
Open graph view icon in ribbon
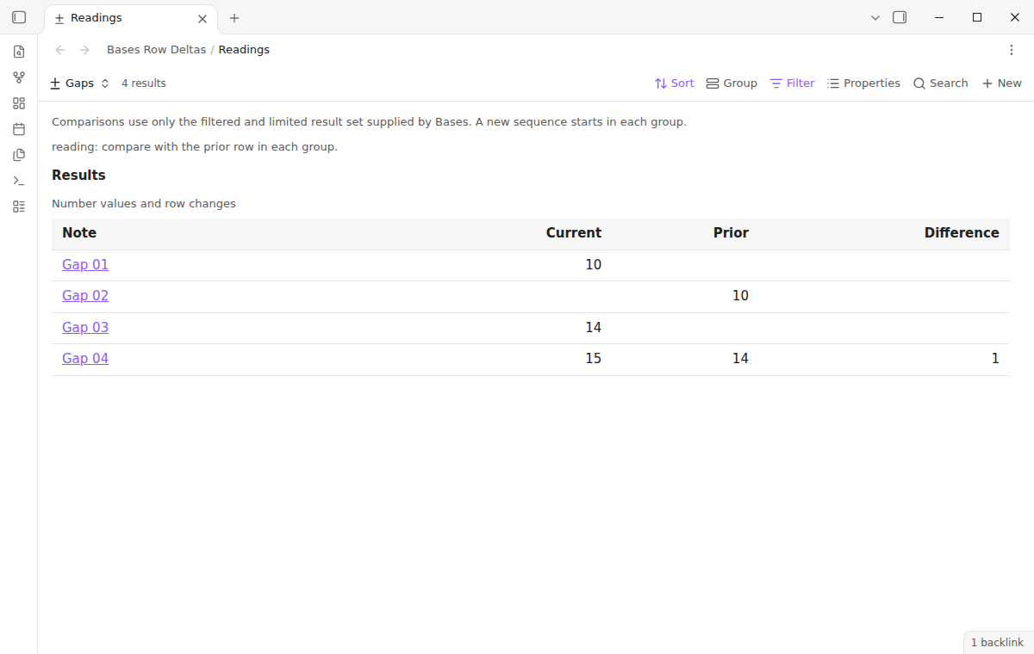pos(19,77)
